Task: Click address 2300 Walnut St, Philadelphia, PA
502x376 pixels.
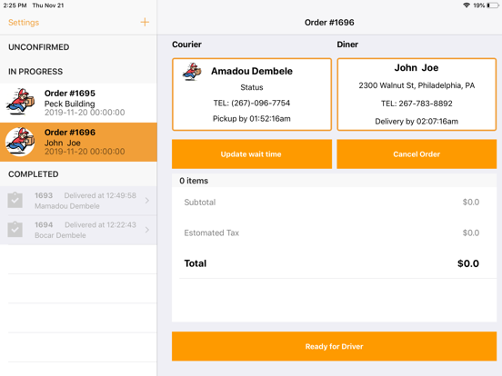Action: tap(417, 85)
